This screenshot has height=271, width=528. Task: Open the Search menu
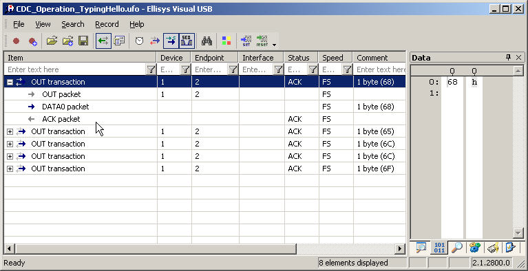coord(73,24)
